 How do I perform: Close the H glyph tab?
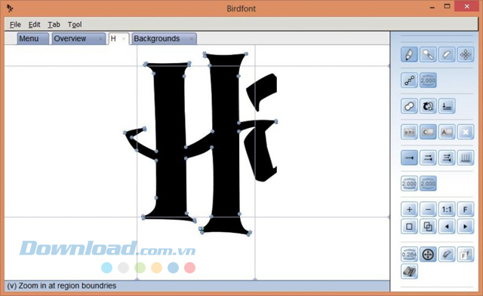click(x=124, y=38)
